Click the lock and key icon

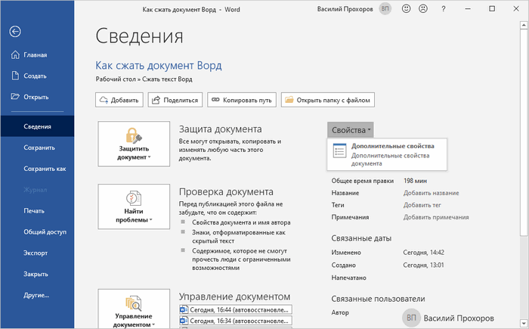coord(134,135)
